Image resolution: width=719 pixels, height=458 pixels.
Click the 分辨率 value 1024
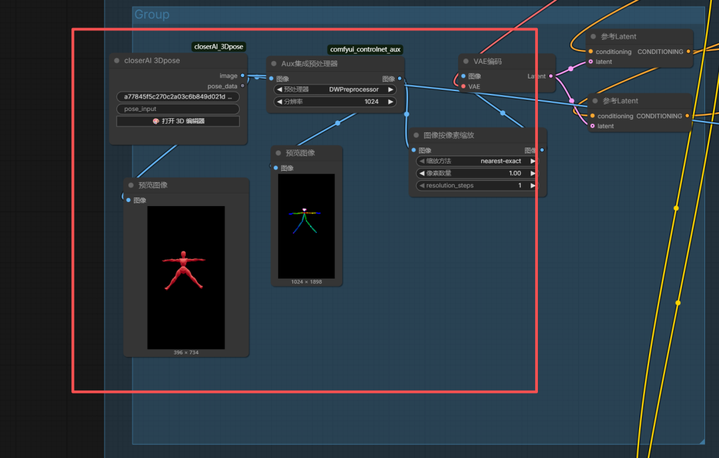tap(371, 102)
